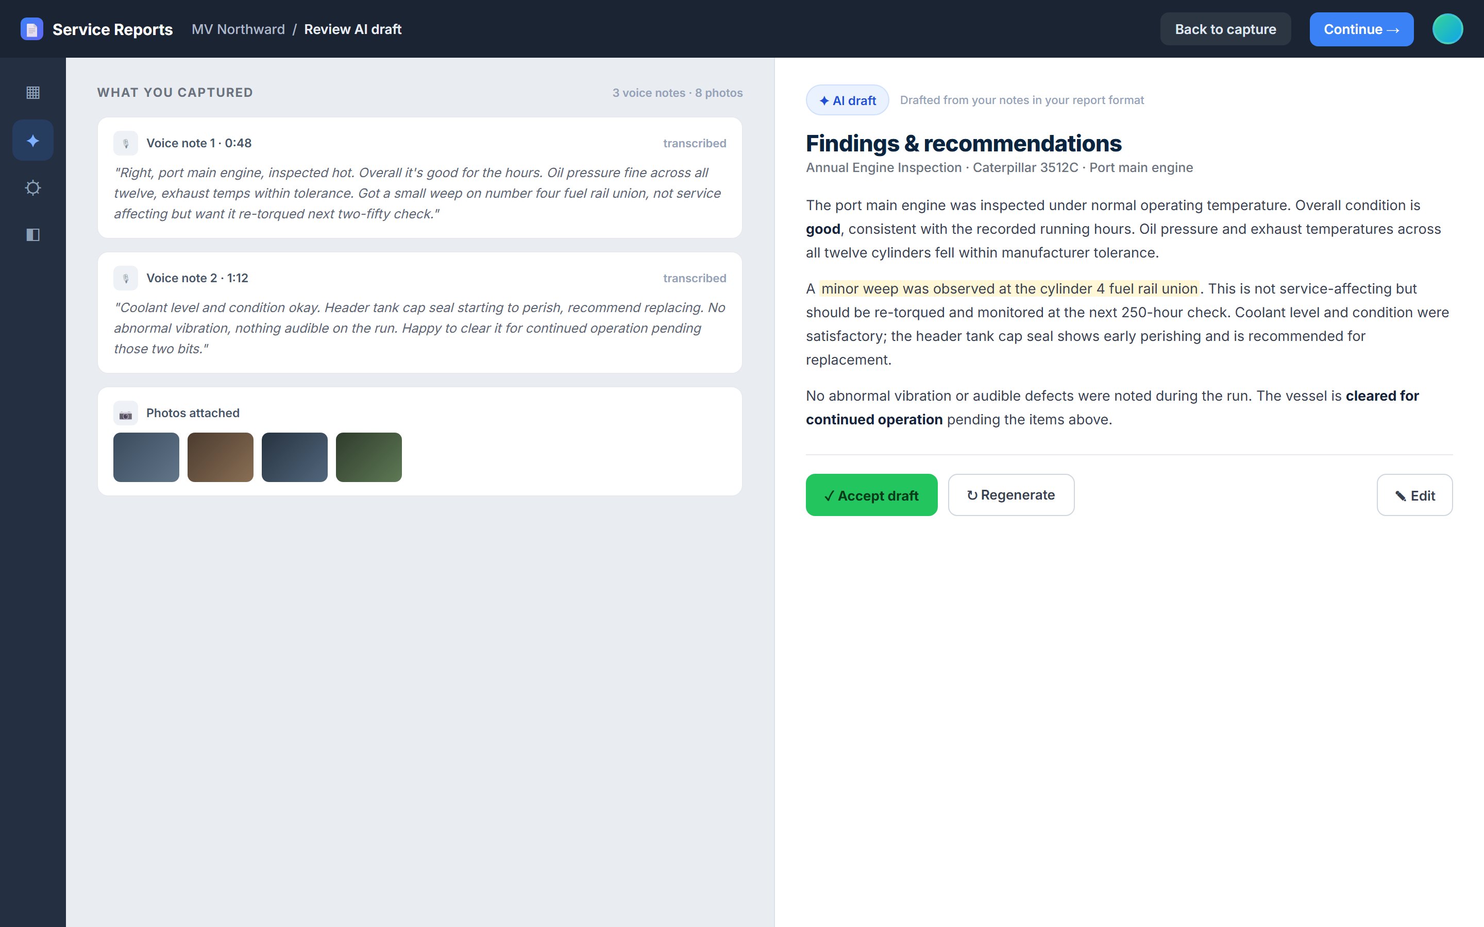1484x927 pixels.
Task: Open the dark navy photo thumbnail
Action: tap(295, 457)
